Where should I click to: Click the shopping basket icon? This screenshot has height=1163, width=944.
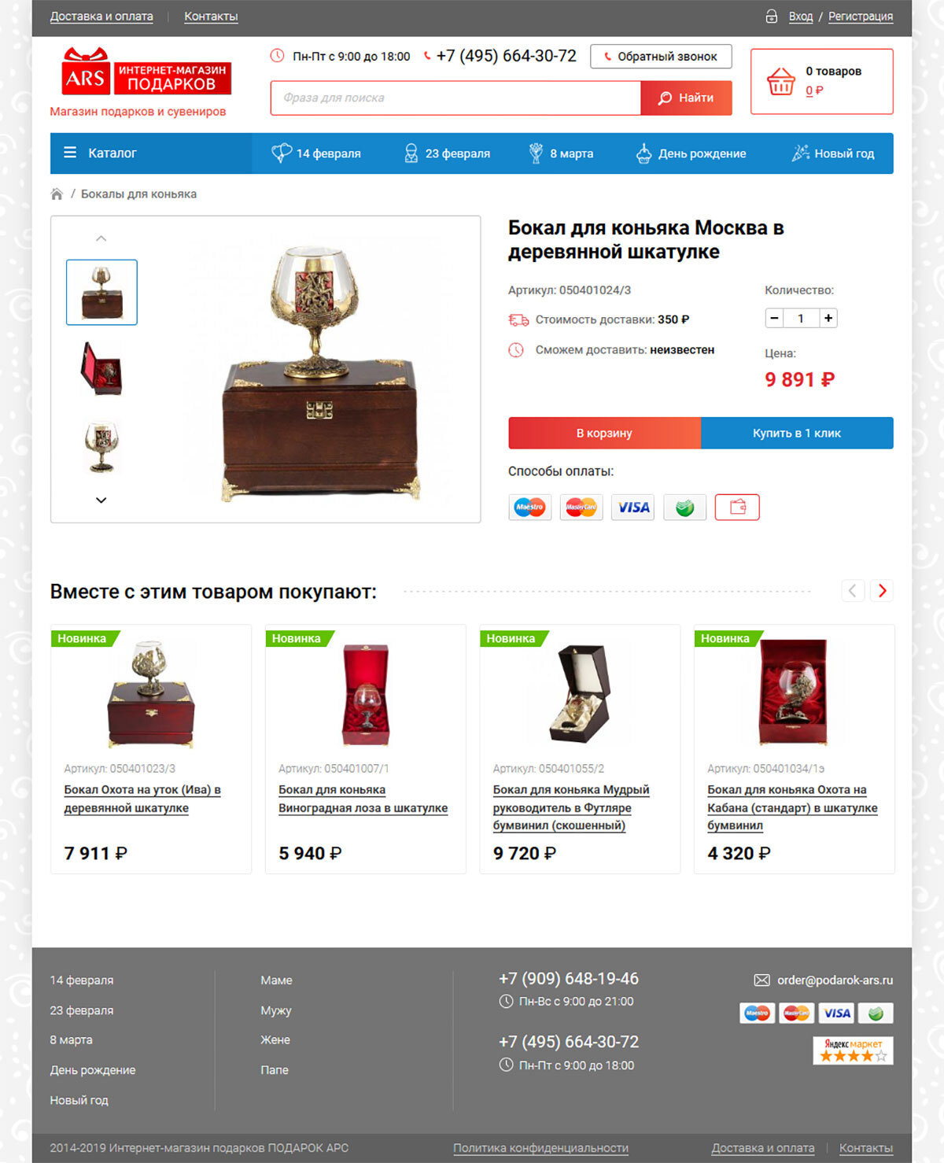coord(780,81)
